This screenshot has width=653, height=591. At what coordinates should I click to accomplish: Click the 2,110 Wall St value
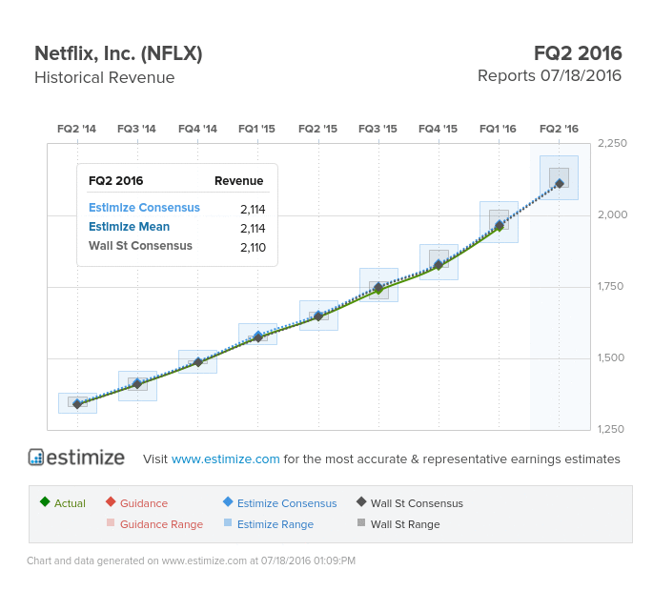click(253, 248)
